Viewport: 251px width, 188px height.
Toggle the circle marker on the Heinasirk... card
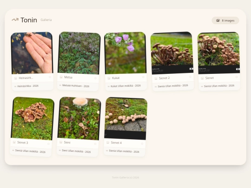click(50, 77)
